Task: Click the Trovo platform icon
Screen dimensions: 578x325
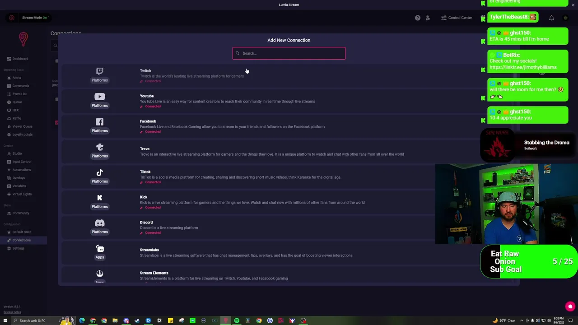Action: [x=100, y=147]
